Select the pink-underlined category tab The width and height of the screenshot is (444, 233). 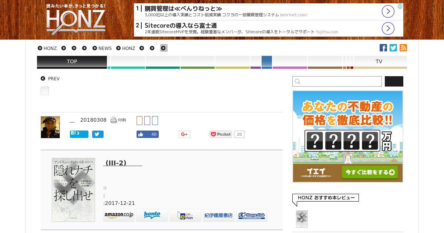point(290,62)
